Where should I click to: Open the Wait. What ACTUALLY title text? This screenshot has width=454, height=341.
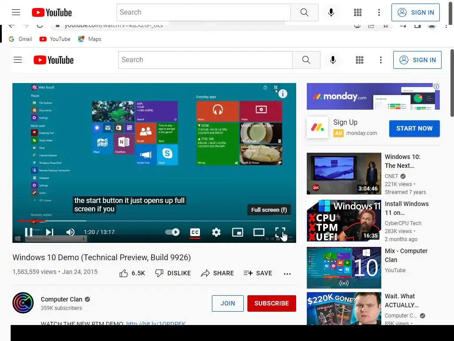(402, 301)
